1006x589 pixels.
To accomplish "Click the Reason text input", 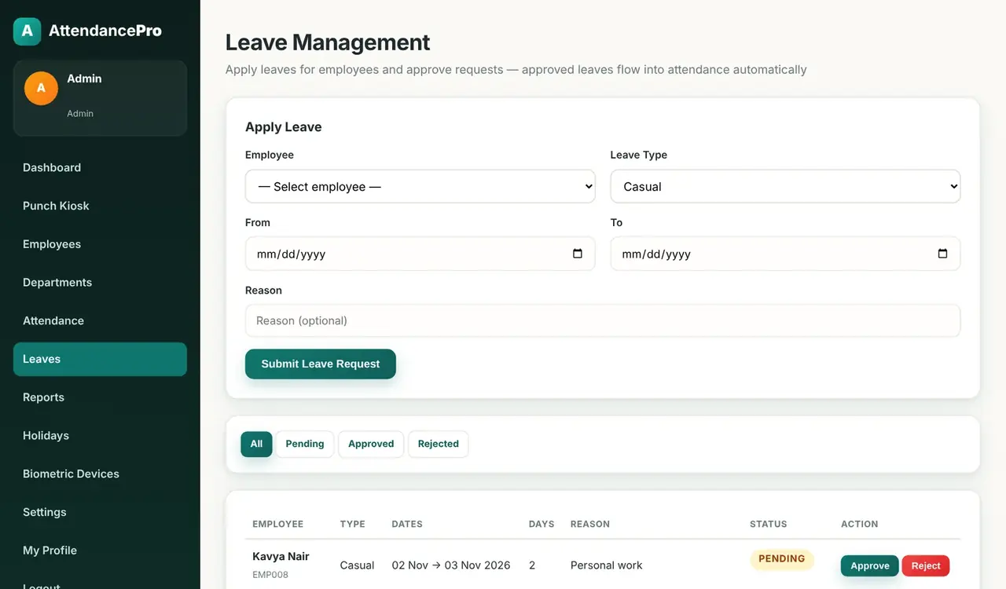I will [603, 320].
